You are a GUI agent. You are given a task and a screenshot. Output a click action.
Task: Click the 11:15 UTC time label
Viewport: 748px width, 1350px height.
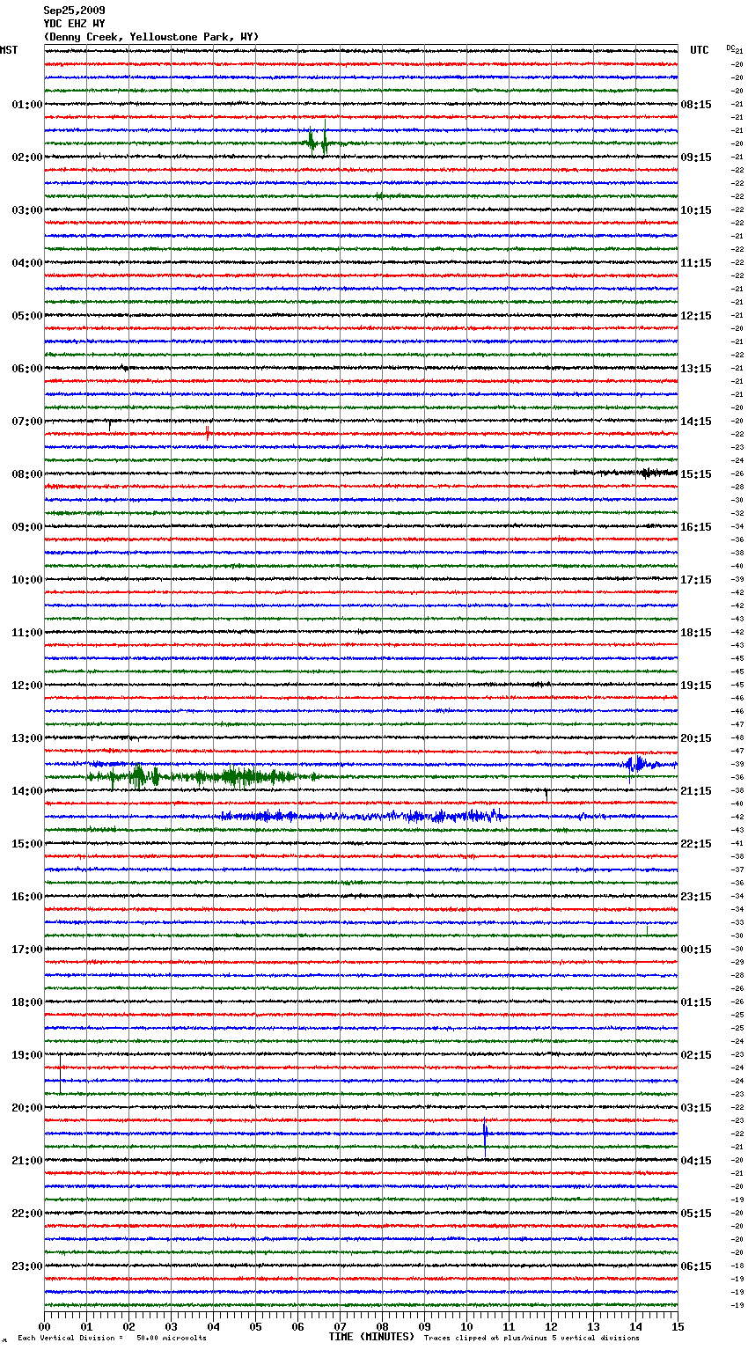696,263
